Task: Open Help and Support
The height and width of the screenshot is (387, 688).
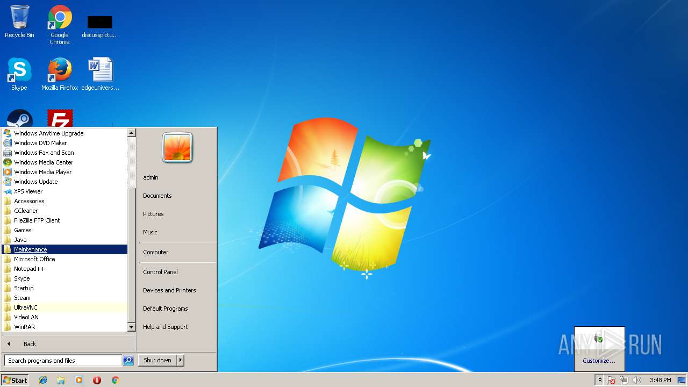Action: (177, 327)
